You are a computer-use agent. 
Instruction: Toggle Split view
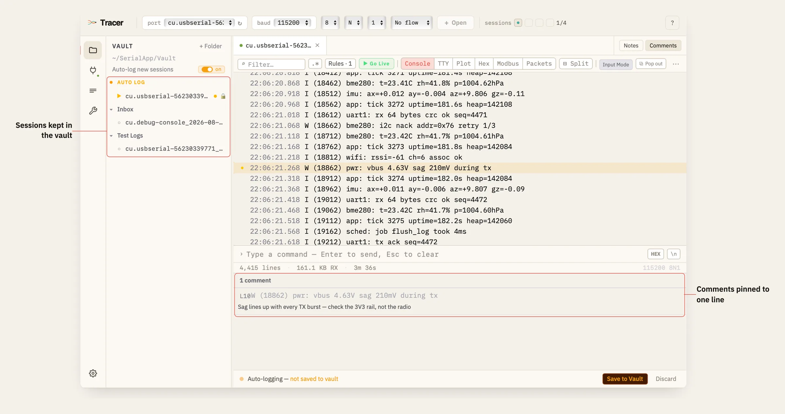[x=576, y=64]
